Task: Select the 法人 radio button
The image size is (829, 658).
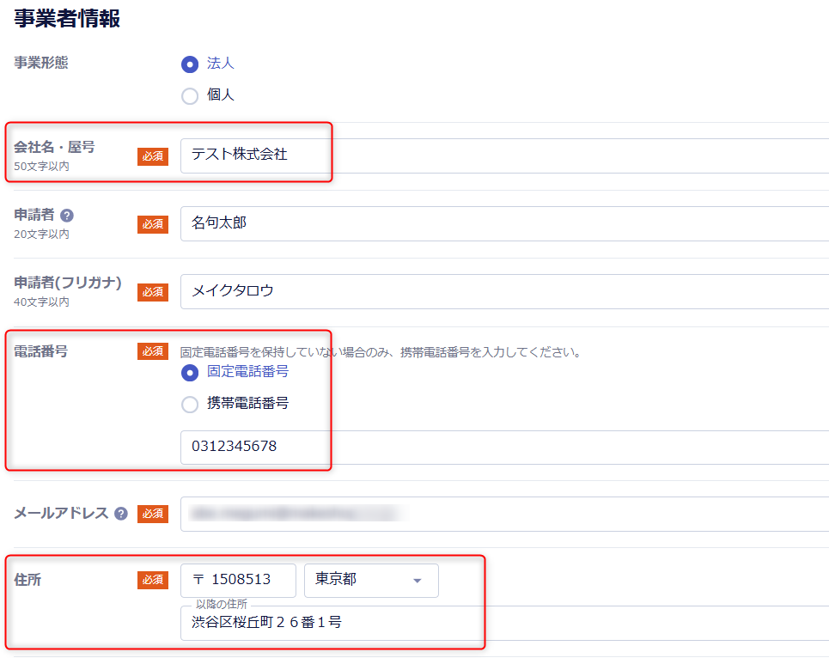Action: click(190, 64)
